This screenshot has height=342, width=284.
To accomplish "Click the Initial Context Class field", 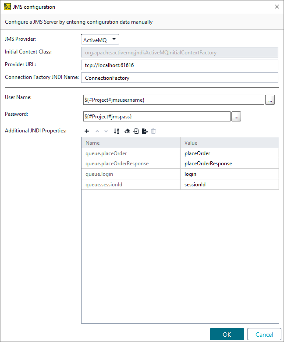I will [180, 52].
